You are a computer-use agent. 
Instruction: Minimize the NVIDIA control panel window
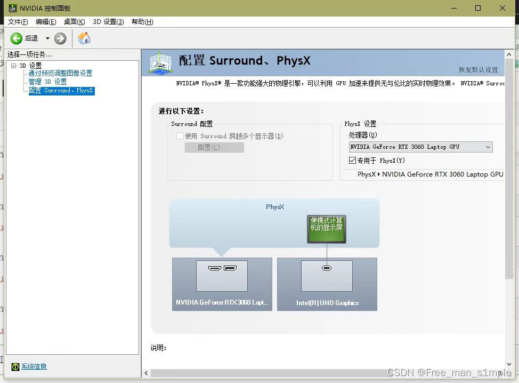[454, 8]
